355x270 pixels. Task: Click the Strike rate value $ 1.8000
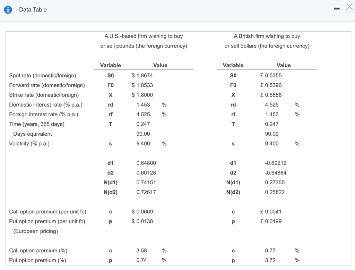142,95
